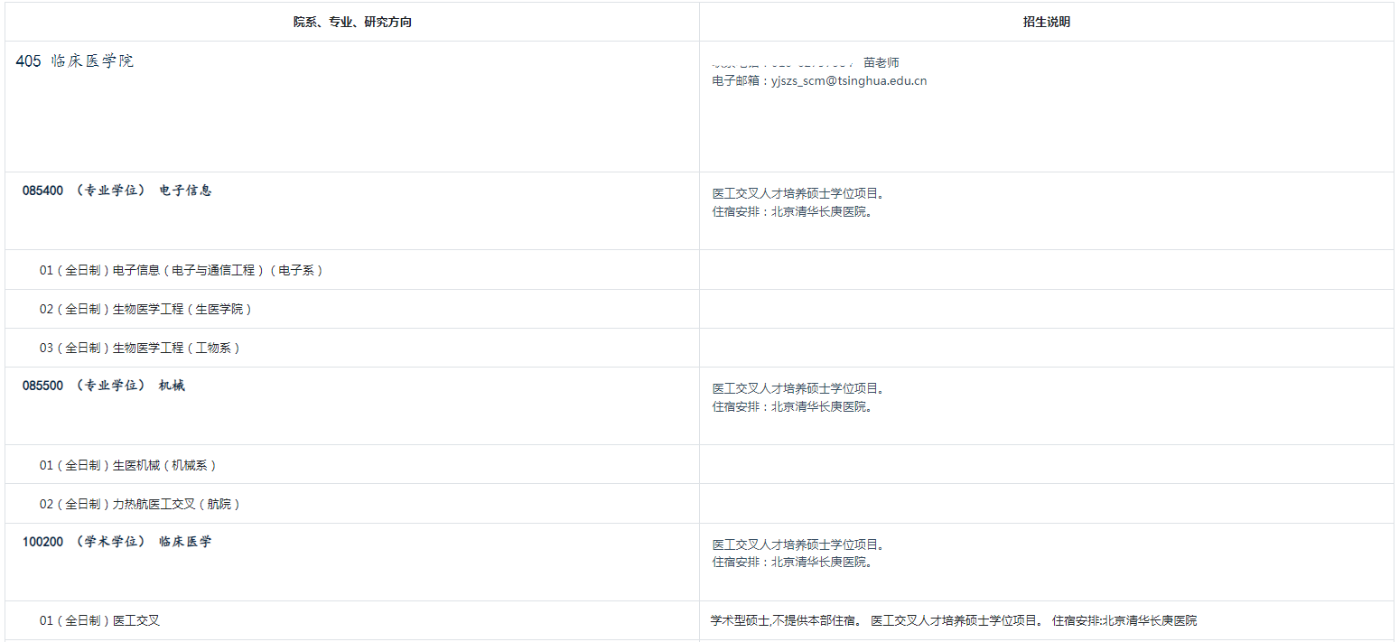
Task: Select the 085500 机械 major row
Action: click(x=103, y=386)
